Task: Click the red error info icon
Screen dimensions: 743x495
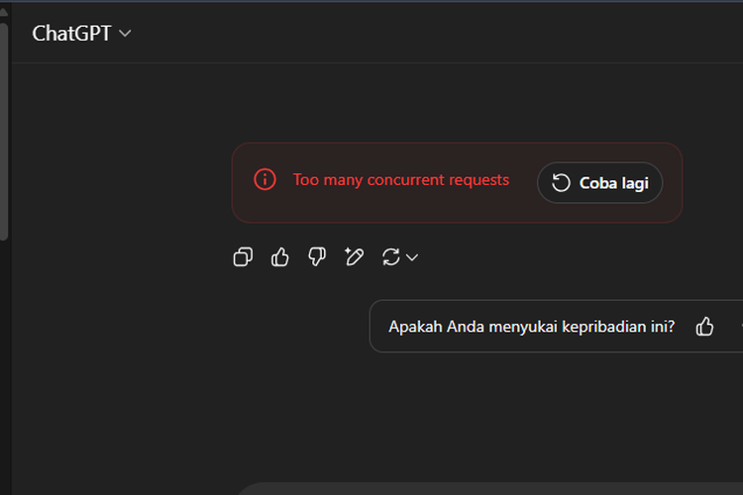Action: 265,180
